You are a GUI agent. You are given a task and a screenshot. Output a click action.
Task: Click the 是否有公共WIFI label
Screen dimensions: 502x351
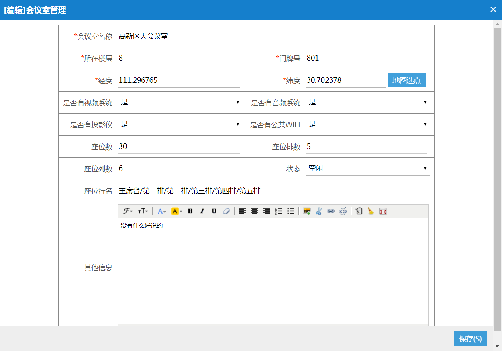point(275,124)
